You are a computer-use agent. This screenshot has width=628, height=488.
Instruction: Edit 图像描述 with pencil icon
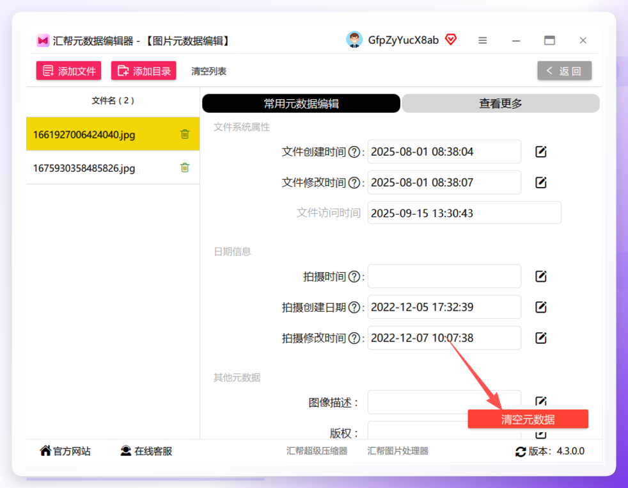(540, 401)
